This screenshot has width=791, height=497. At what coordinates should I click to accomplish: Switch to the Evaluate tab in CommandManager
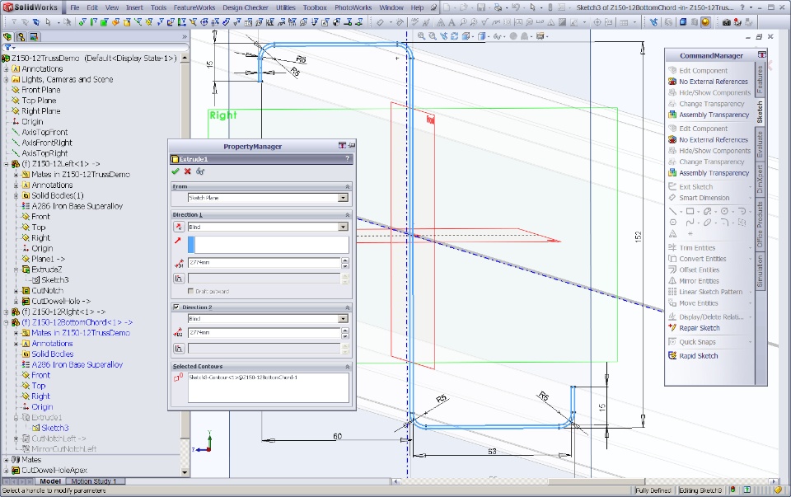click(760, 145)
